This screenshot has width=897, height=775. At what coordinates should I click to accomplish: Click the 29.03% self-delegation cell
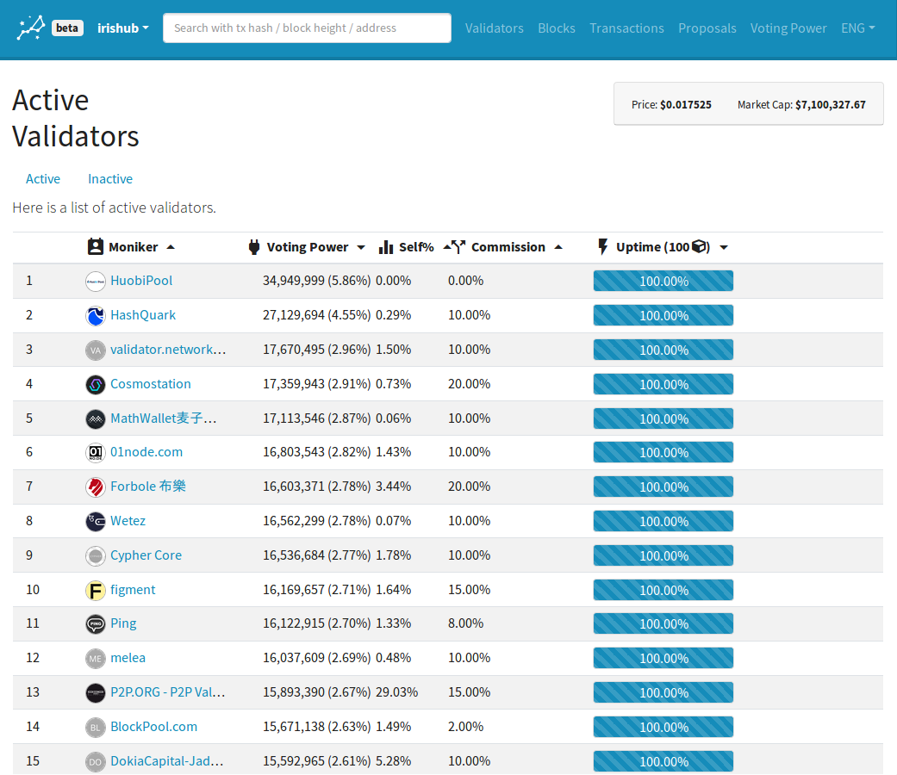pyautogui.click(x=397, y=691)
